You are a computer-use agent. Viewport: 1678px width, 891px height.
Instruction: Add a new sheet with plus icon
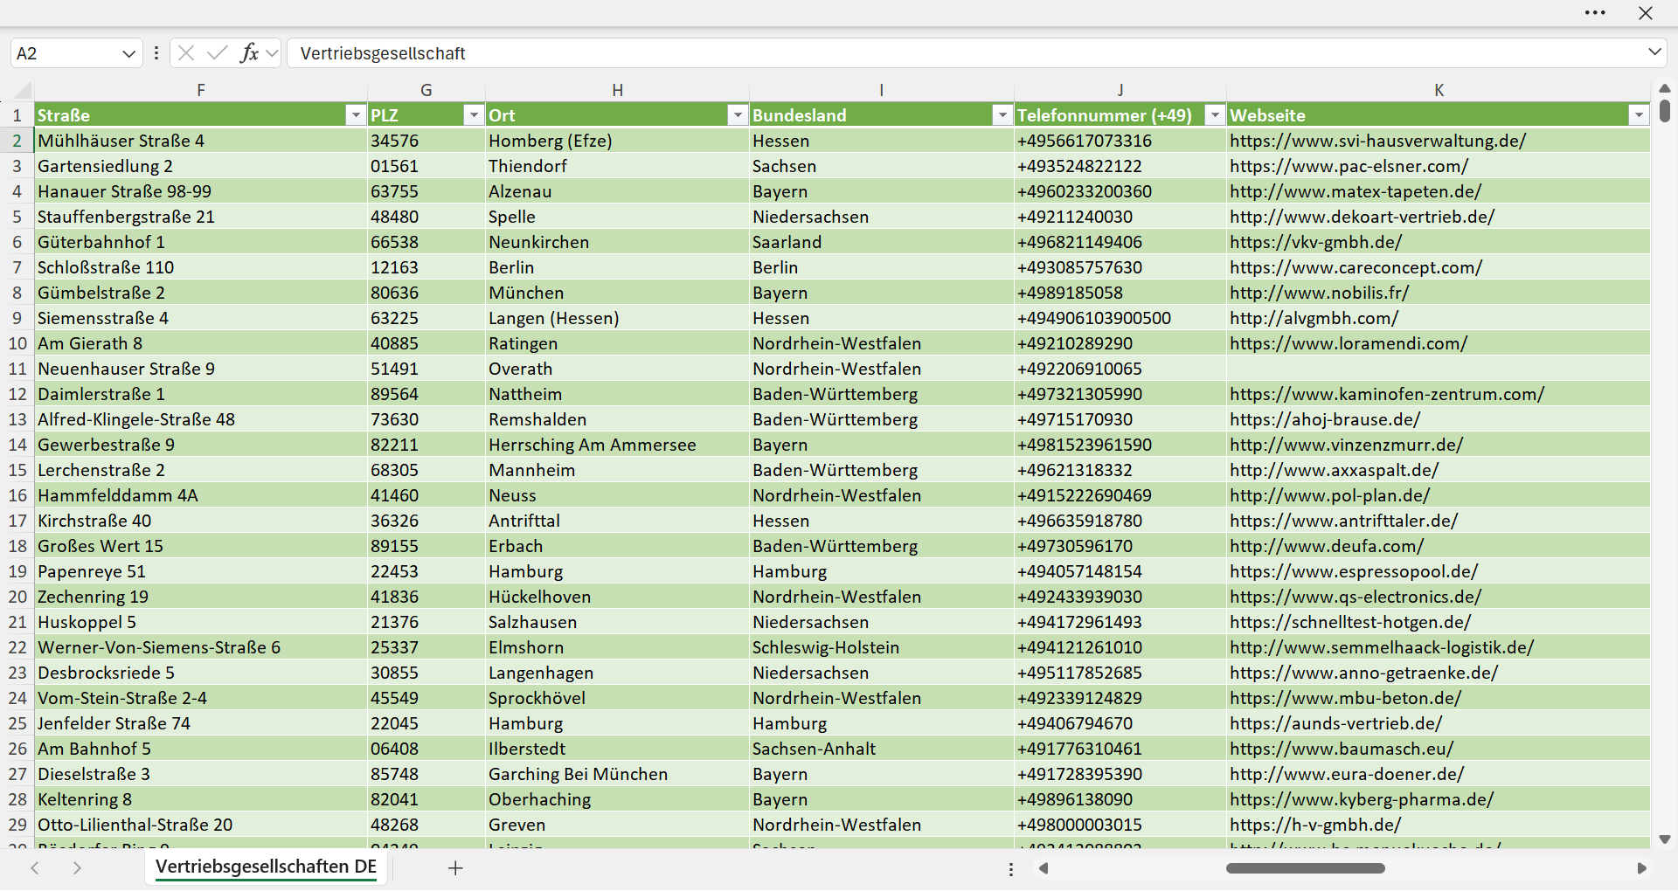(455, 868)
